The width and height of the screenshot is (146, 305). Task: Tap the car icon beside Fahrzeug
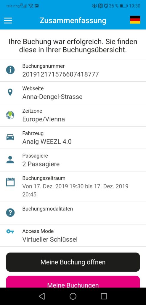coord(10,137)
